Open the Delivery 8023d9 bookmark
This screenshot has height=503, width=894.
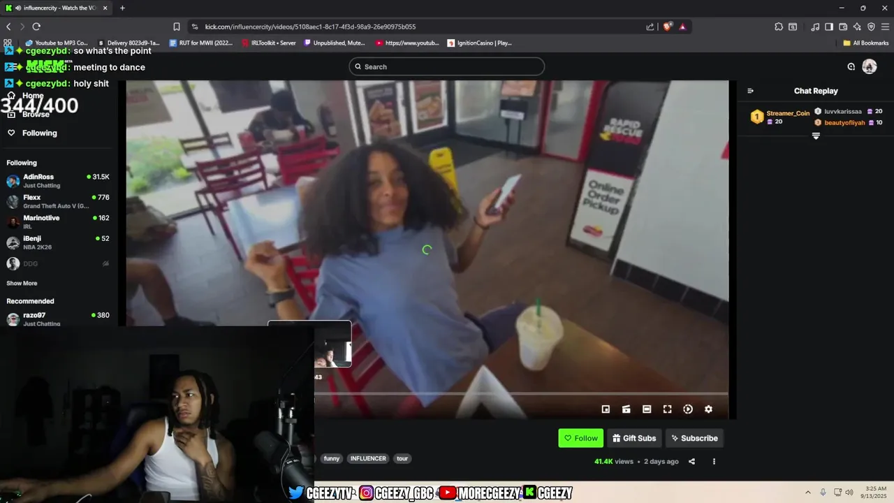pos(129,43)
